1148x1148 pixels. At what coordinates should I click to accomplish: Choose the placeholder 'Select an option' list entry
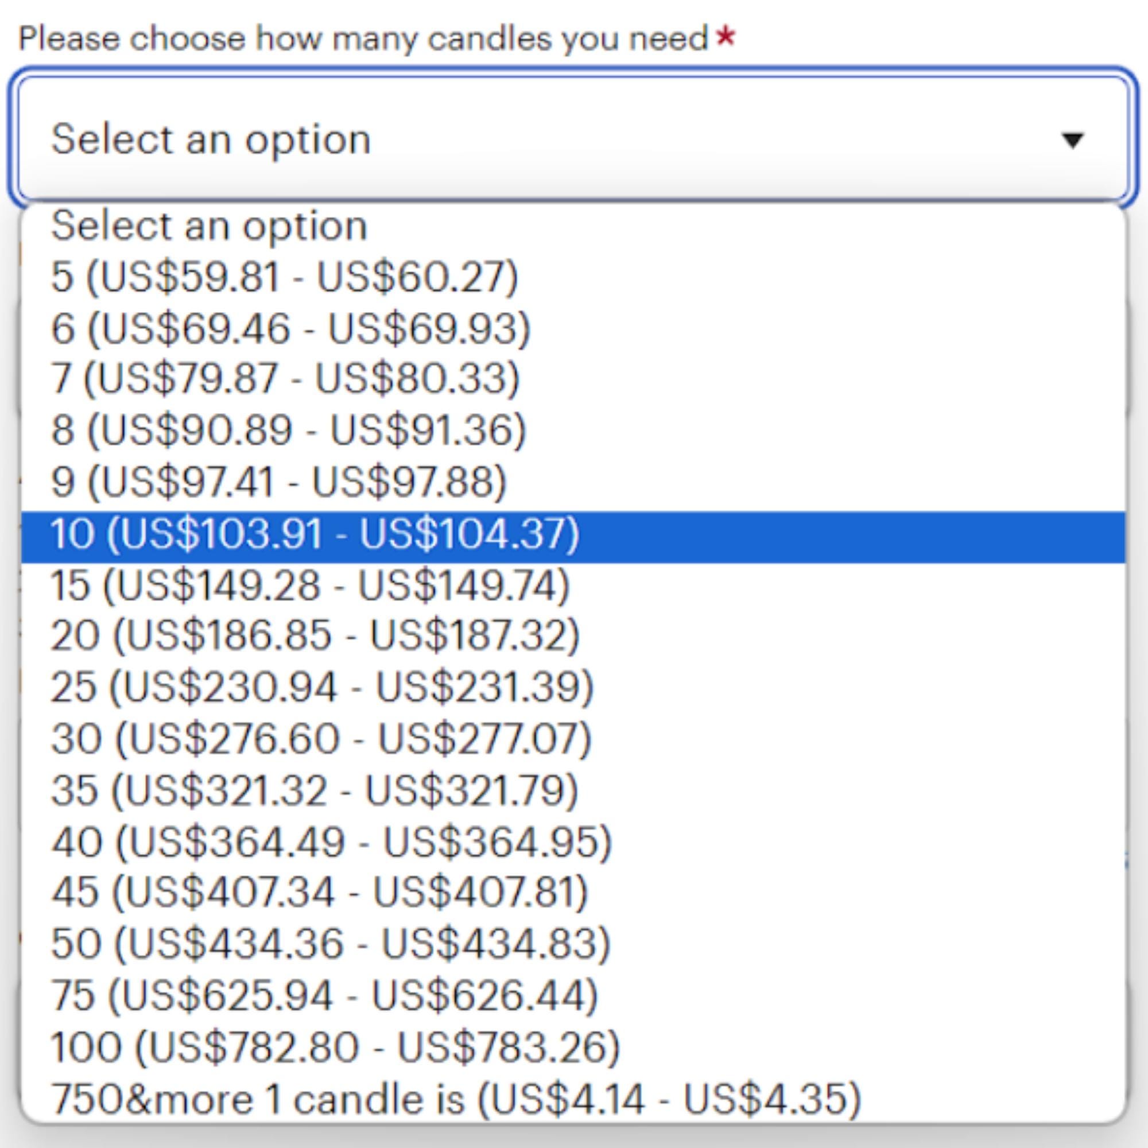click(x=209, y=226)
